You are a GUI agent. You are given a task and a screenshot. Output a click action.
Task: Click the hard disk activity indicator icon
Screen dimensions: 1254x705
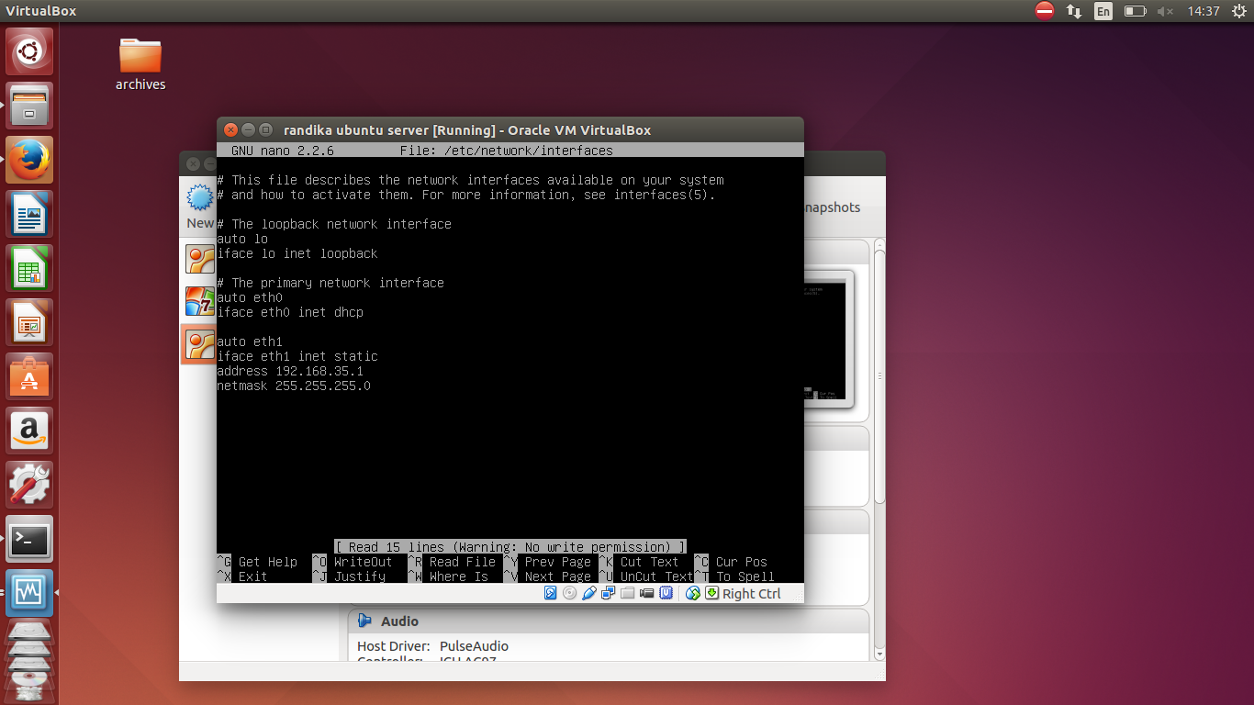551,593
